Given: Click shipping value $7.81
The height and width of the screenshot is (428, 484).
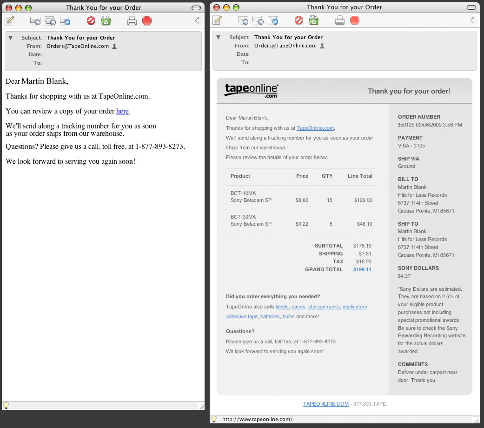Looking at the screenshot, I should (x=365, y=254).
